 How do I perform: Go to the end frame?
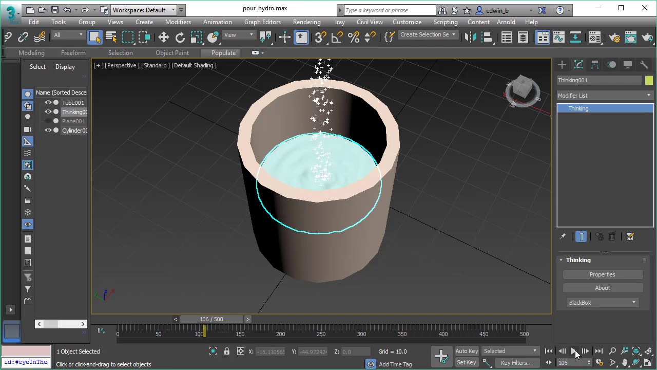coord(598,351)
